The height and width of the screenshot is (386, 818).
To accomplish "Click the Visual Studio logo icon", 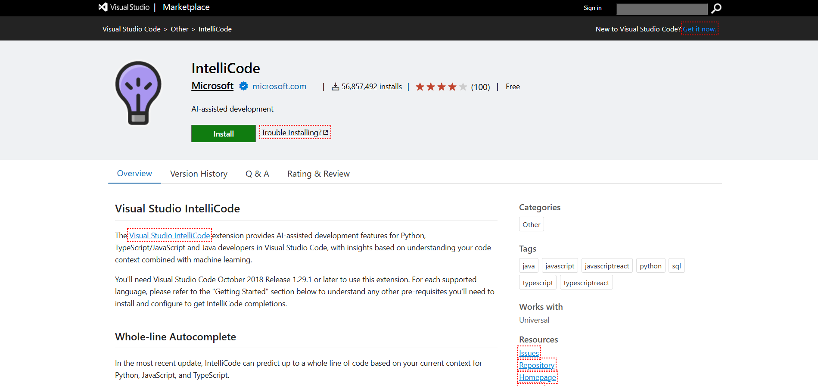I will [x=103, y=7].
